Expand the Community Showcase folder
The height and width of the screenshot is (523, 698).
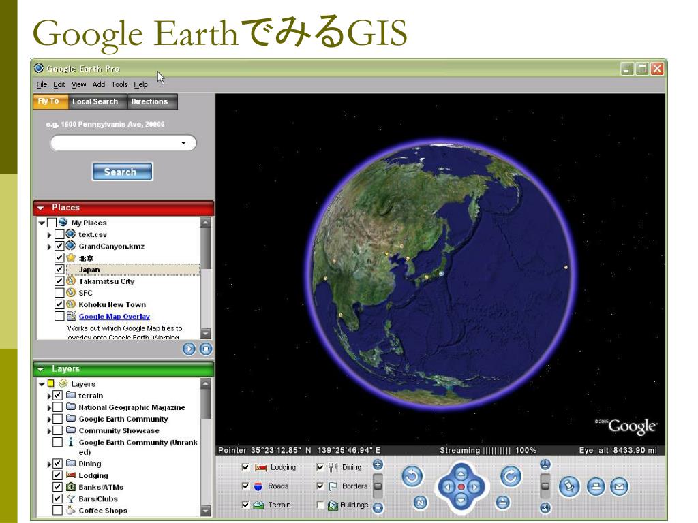click(x=49, y=430)
